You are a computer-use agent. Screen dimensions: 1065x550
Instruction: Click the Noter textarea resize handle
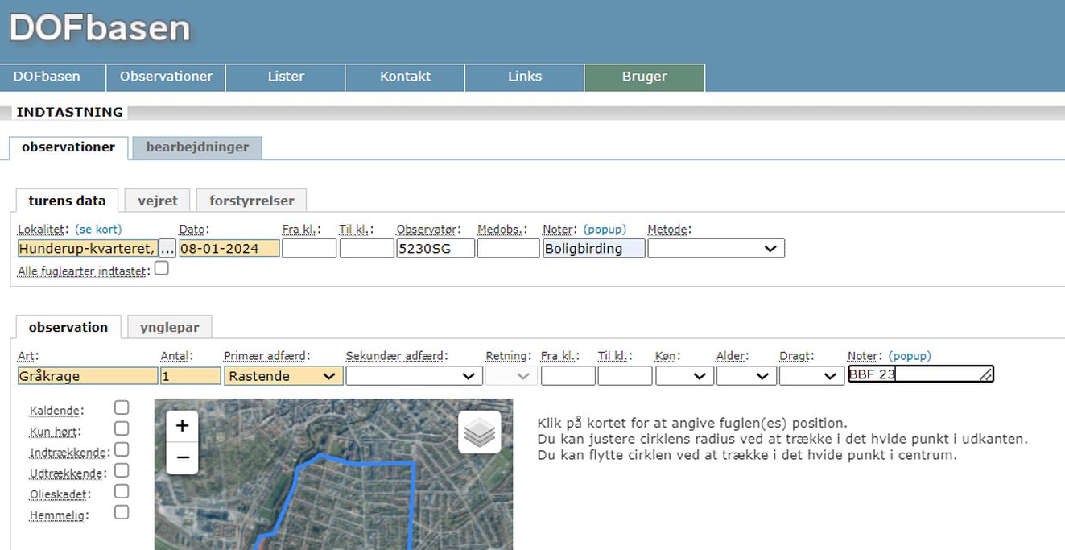pos(986,375)
